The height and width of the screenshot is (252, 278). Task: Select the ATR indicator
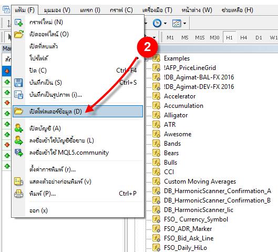coord(170,125)
